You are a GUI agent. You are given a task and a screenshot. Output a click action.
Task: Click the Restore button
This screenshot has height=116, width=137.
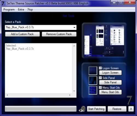click(117, 109)
